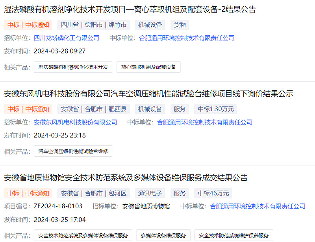Open the 湿法磷酸有机溶剂净化技术开发项目 result announcement title
The height and width of the screenshot is (242, 315).
pyautogui.click(x=130, y=9)
